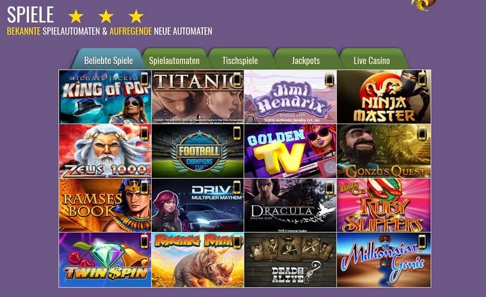This screenshot has width=486, height=297.
Task: Launch the Dracula online slot
Action: pos(290,205)
